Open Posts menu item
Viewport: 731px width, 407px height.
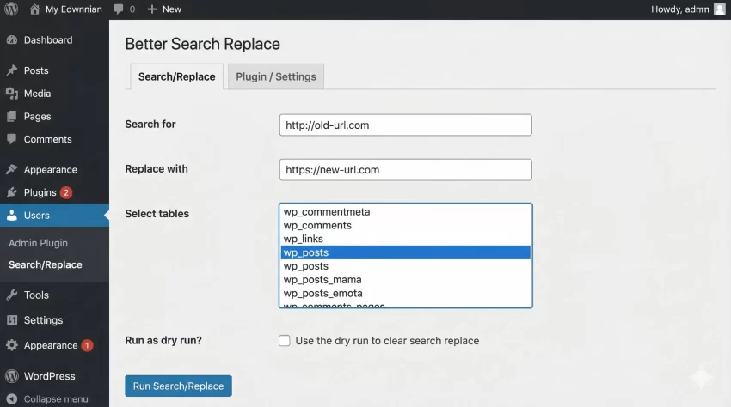tap(36, 70)
